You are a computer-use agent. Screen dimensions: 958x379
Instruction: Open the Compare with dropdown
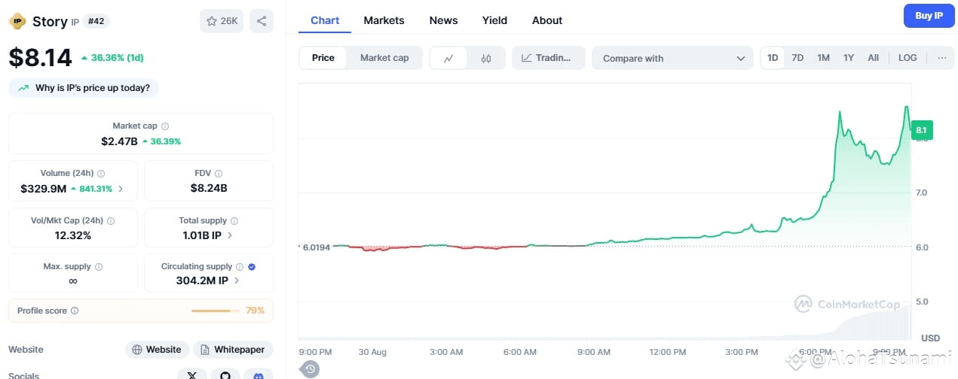tap(672, 58)
